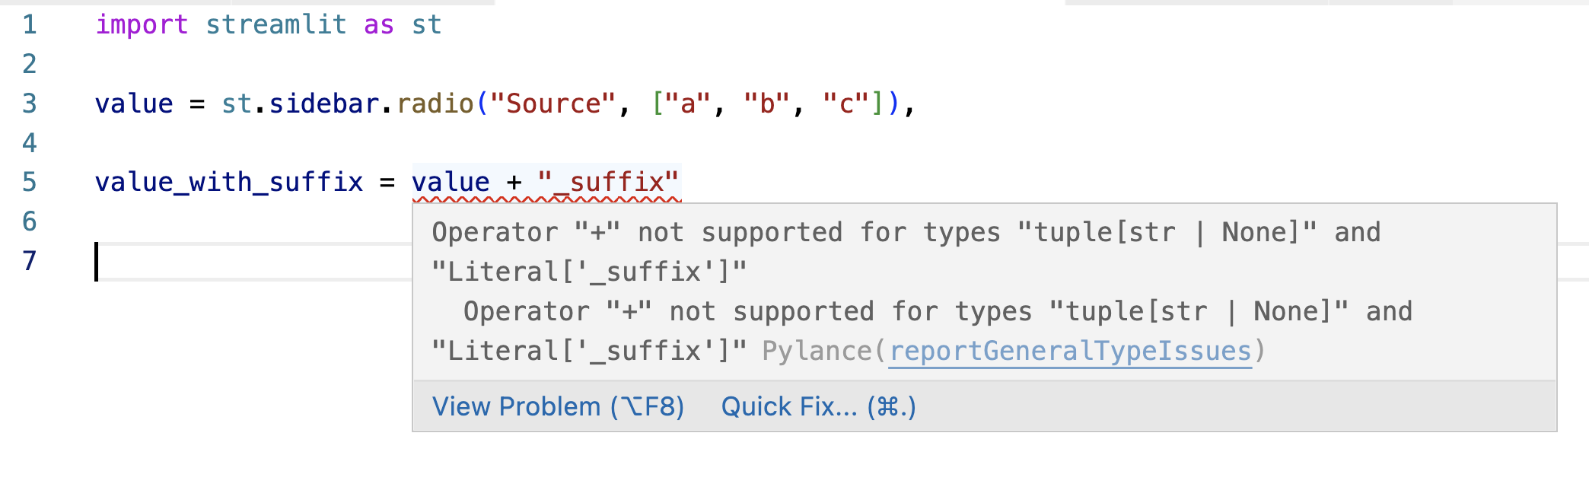Click the error tooltip message text

906,232
